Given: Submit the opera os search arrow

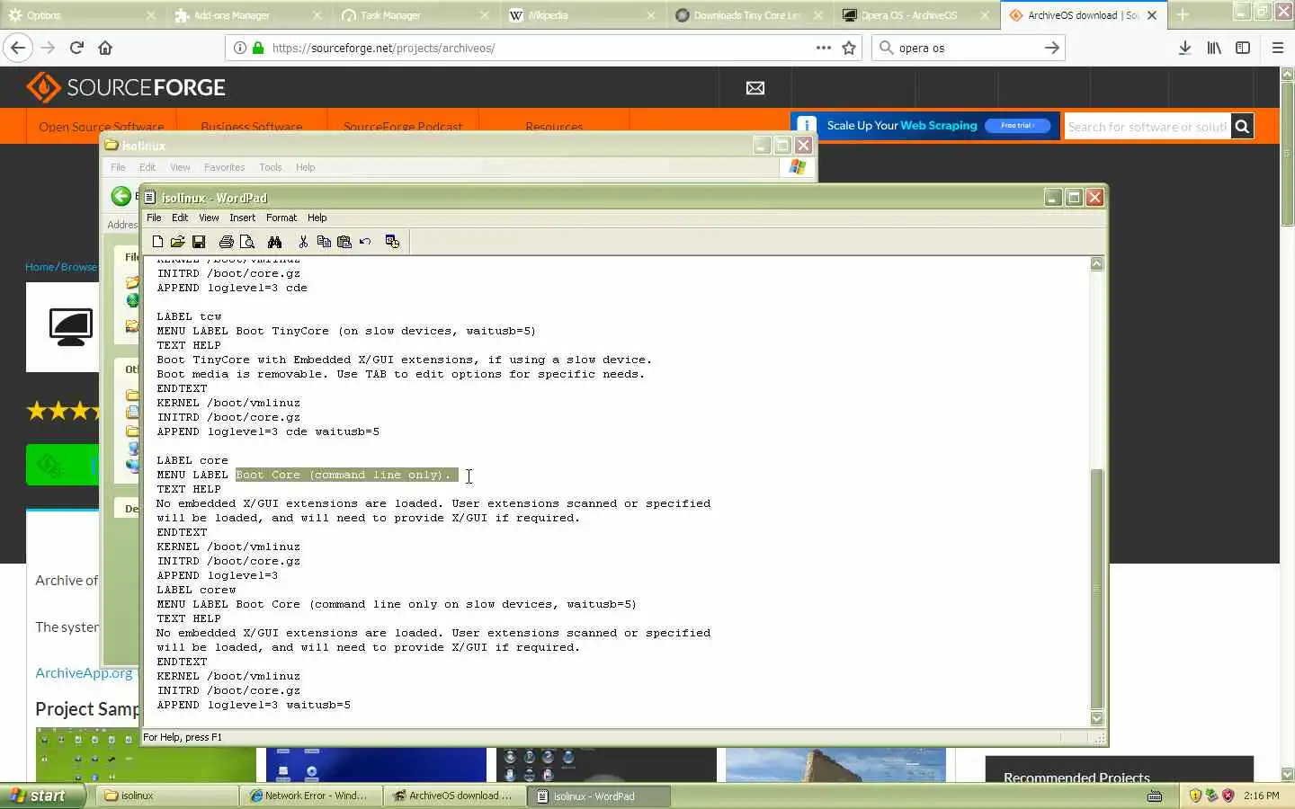Looking at the screenshot, I should click(x=1051, y=48).
